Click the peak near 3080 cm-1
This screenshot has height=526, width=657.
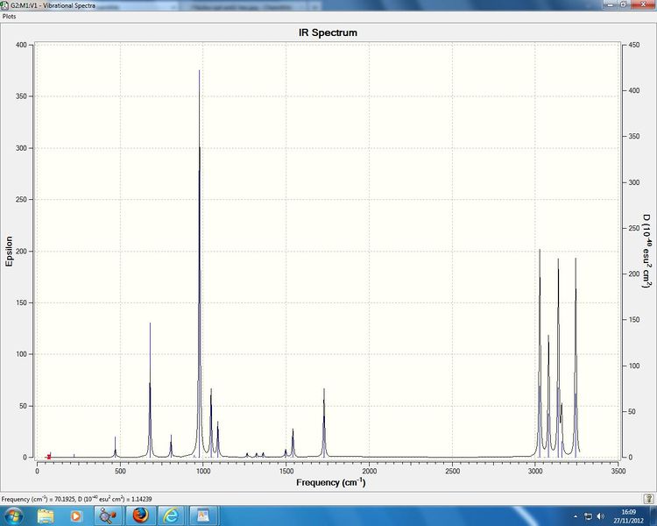click(548, 396)
